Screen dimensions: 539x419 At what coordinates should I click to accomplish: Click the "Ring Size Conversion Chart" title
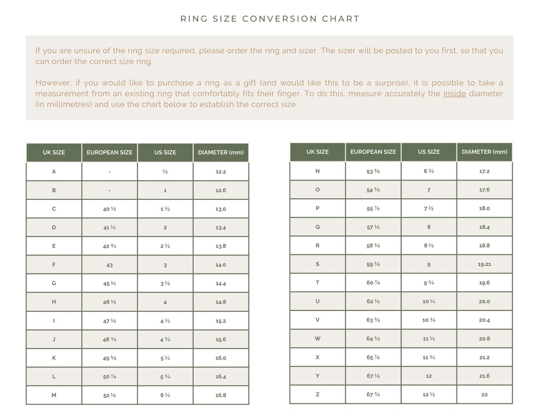pyautogui.click(x=270, y=19)
